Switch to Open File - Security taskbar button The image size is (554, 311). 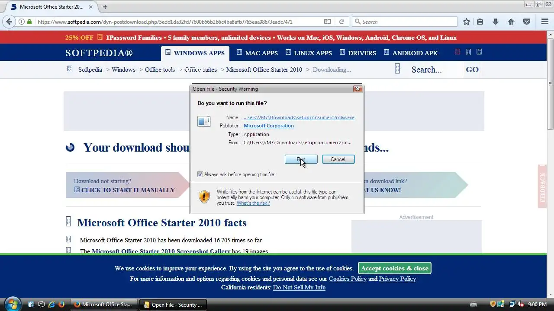(x=173, y=305)
